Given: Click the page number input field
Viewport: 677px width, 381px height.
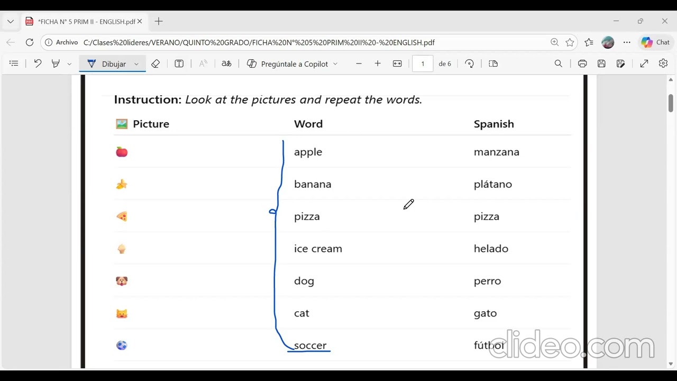Looking at the screenshot, I should 423,63.
